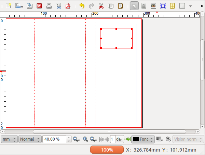This screenshot has width=205, height=155.
Task: Close the current document via red icon
Action: (x=39, y=6)
